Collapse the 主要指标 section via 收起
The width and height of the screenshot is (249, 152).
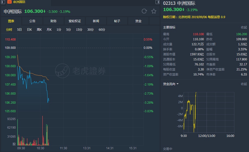244,27
